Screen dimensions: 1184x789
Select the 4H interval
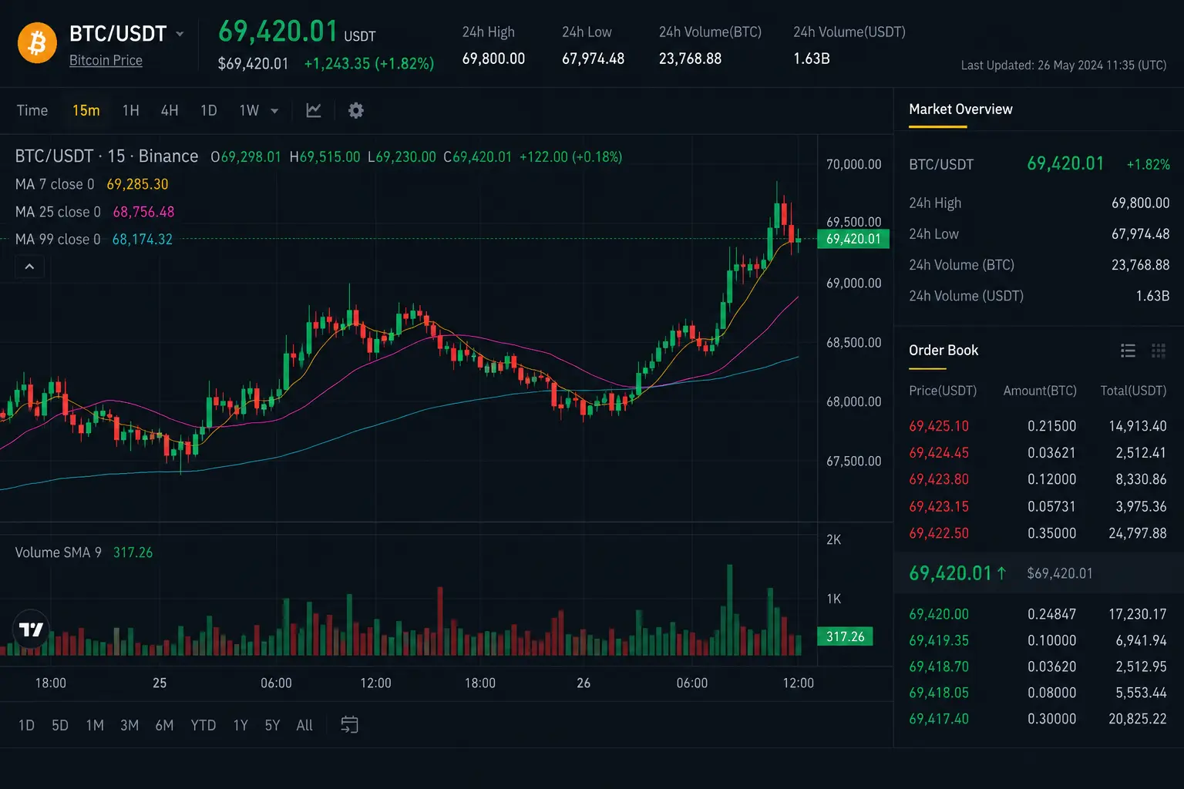[x=170, y=110]
